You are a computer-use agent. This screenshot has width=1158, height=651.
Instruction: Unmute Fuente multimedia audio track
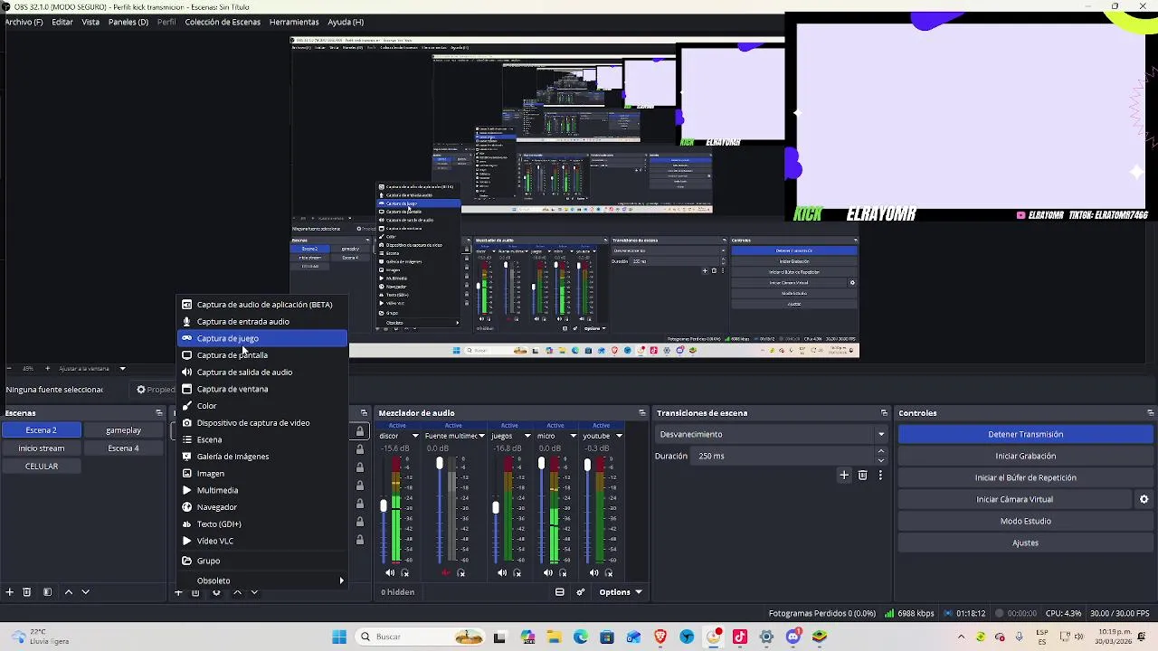point(445,572)
